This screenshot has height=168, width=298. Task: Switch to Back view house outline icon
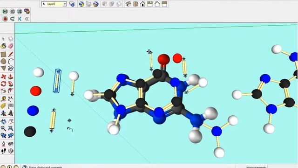pyautogui.click(x=157, y=4)
